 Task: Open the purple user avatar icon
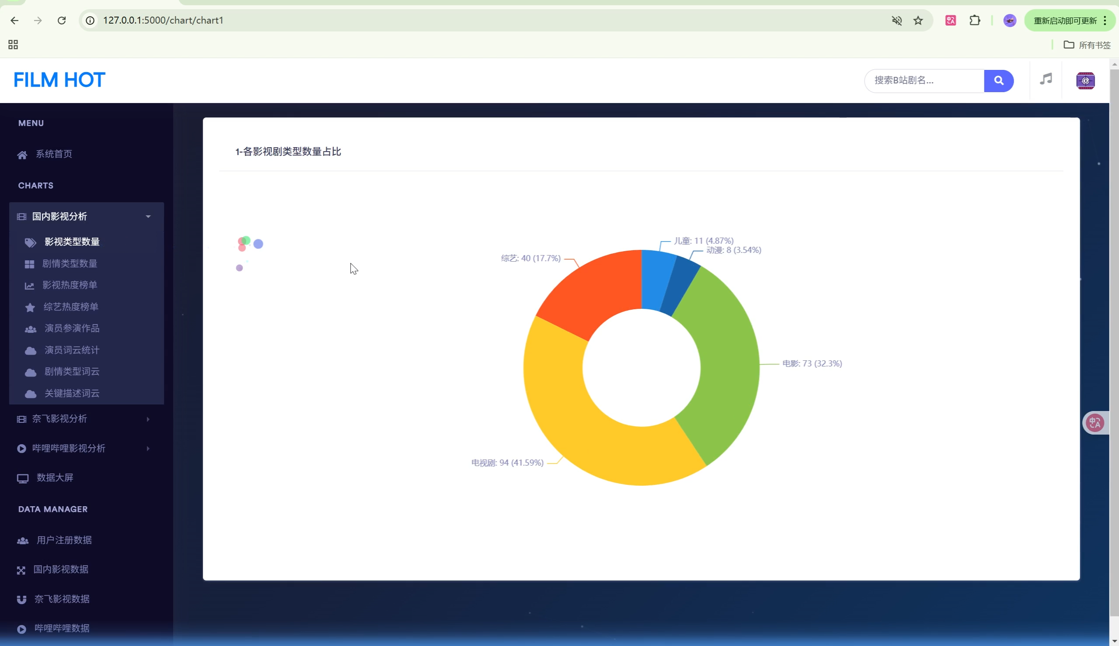(1085, 81)
